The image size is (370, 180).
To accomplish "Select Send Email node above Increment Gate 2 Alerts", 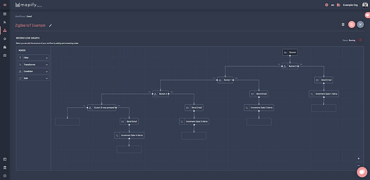I will click(259, 94).
